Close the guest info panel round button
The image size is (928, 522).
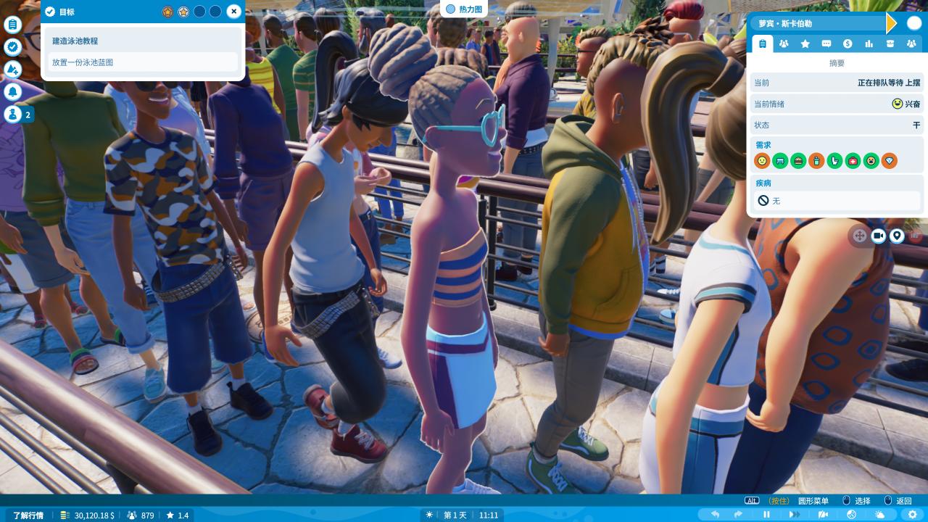pyautogui.click(x=913, y=23)
